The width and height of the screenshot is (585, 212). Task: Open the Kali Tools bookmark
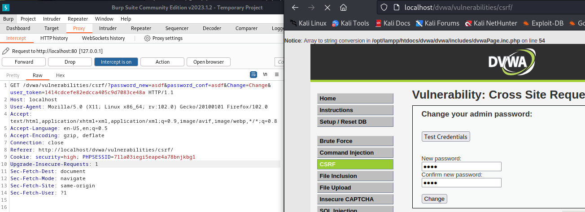[x=350, y=23]
